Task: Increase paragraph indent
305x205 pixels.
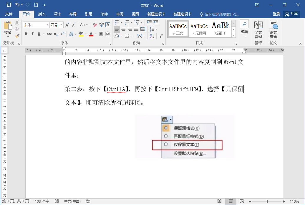Action: [x=156, y=22]
